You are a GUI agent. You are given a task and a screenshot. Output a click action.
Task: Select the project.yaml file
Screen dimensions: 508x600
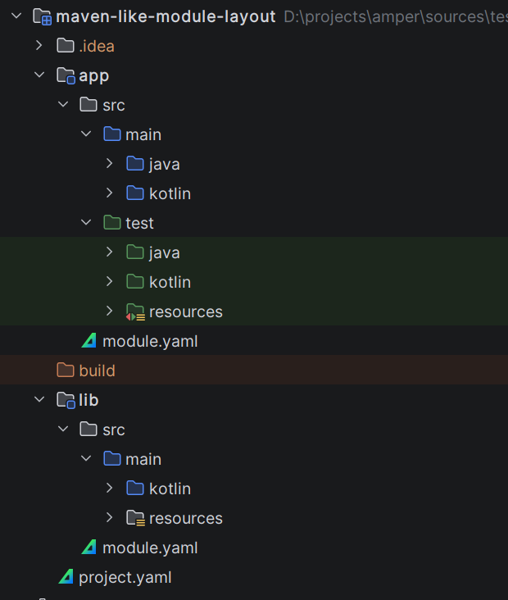[125, 577]
